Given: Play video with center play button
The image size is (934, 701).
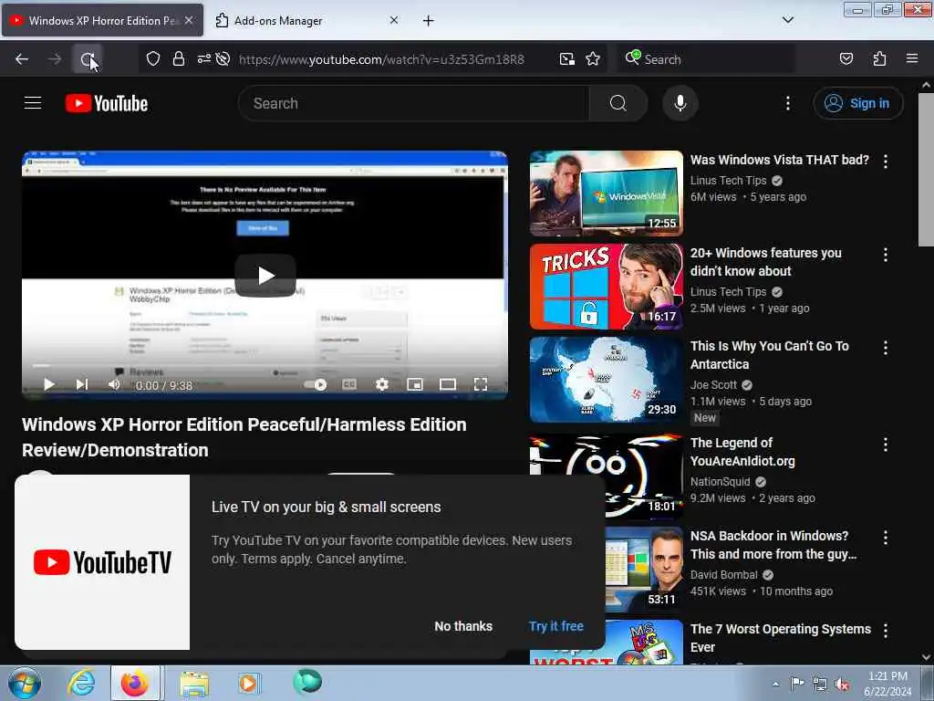Looking at the screenshot, I should [265, 276].
